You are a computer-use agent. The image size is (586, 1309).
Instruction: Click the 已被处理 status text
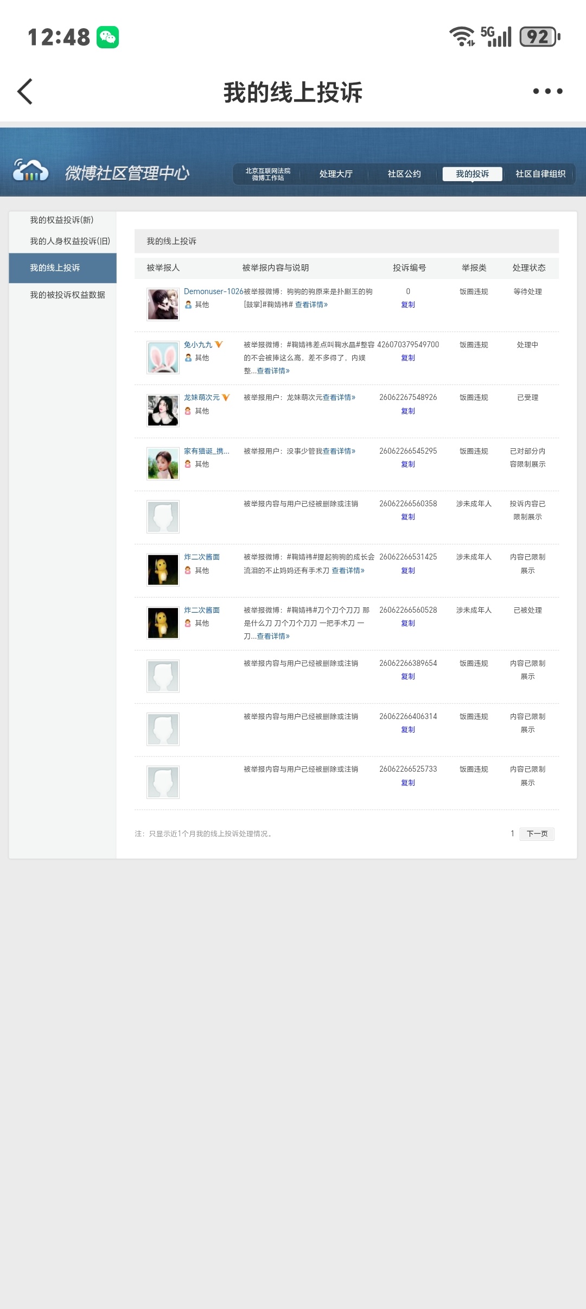tap(528, 610)
